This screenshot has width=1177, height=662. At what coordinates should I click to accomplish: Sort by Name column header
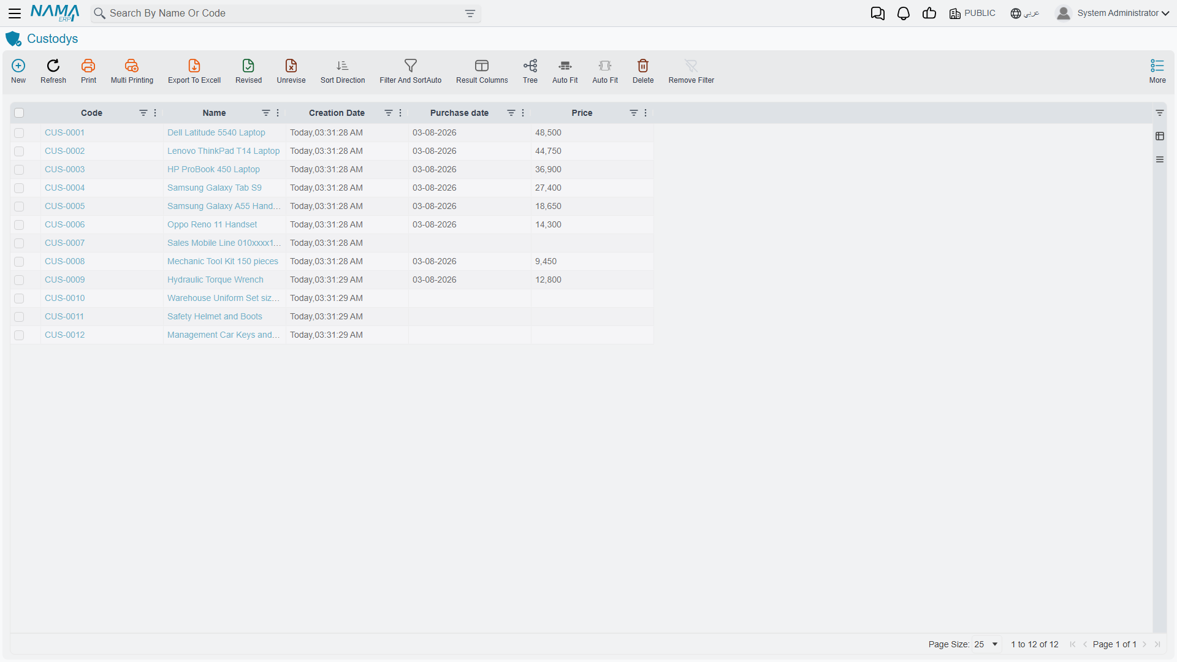(214, 113)
